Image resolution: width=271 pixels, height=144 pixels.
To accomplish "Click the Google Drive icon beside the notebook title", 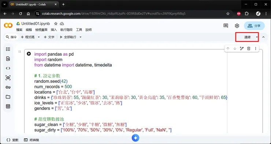I will (x=18, y=23).
